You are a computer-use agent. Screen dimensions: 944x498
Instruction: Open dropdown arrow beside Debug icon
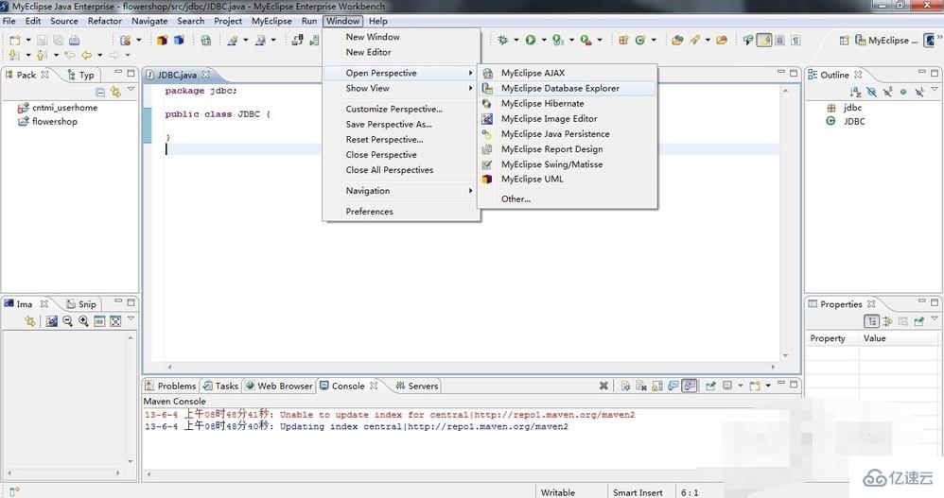(x=516, y=41)
